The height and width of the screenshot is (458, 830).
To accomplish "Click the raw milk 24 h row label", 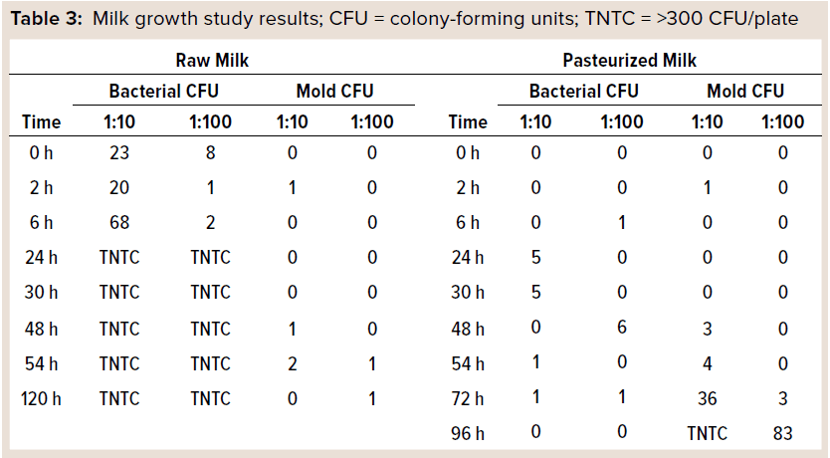I will point(41,258).
